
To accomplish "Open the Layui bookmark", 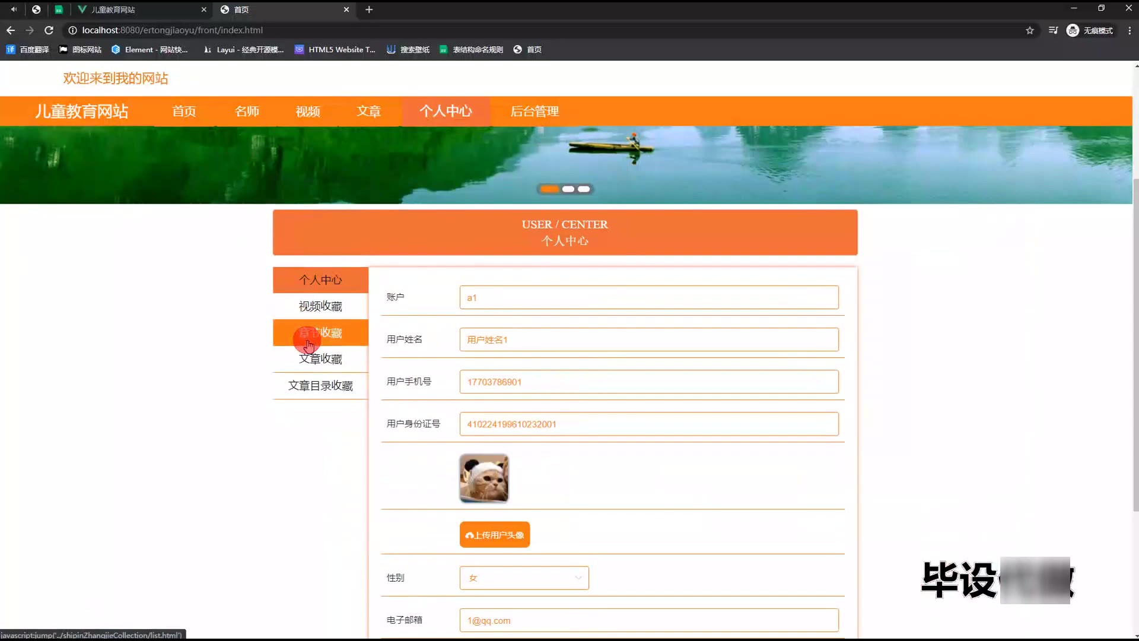I will click(x=243, y=50).
